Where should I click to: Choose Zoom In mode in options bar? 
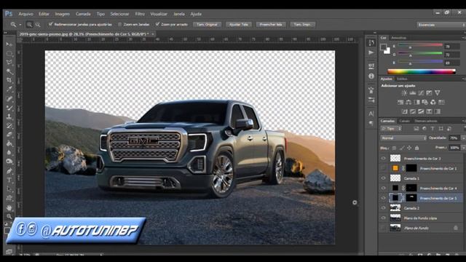[x=29, y=25]
